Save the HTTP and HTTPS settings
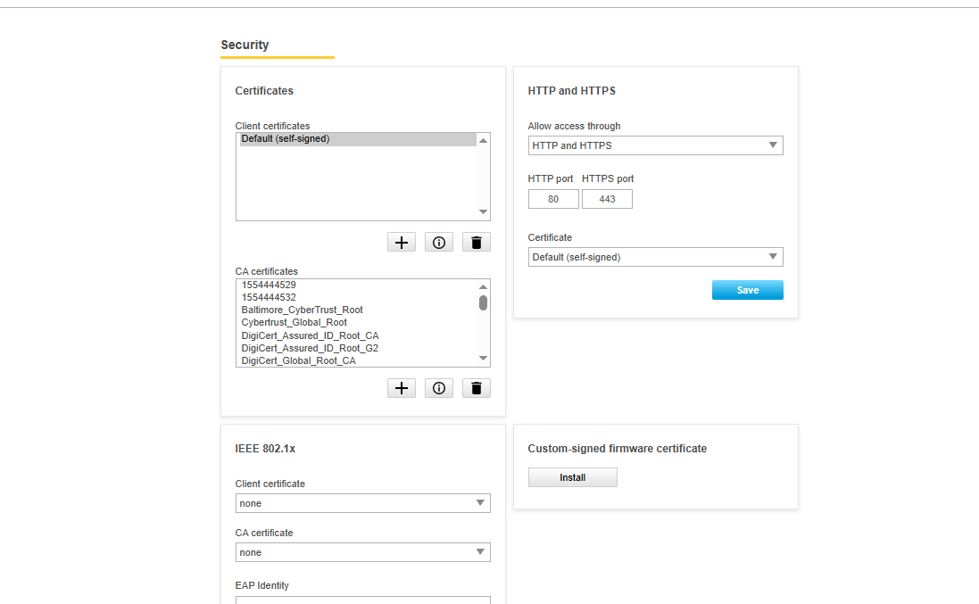979x604 pixels. click(747, 290)
